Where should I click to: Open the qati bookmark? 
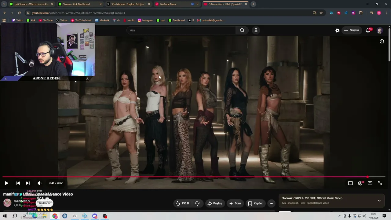161,20
